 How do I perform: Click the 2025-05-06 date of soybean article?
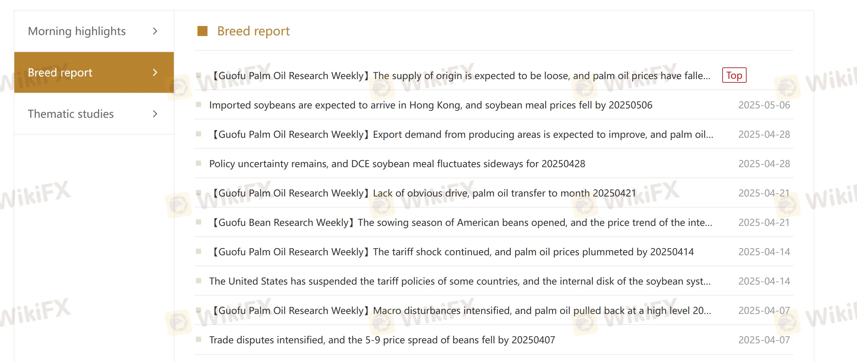[764, 105]
